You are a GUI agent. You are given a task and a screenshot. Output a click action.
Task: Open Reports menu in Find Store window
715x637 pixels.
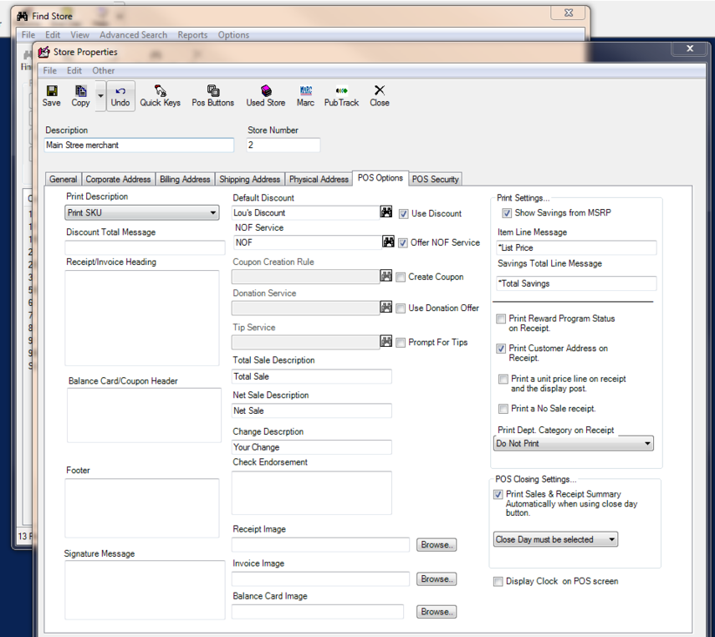[192, 35]
